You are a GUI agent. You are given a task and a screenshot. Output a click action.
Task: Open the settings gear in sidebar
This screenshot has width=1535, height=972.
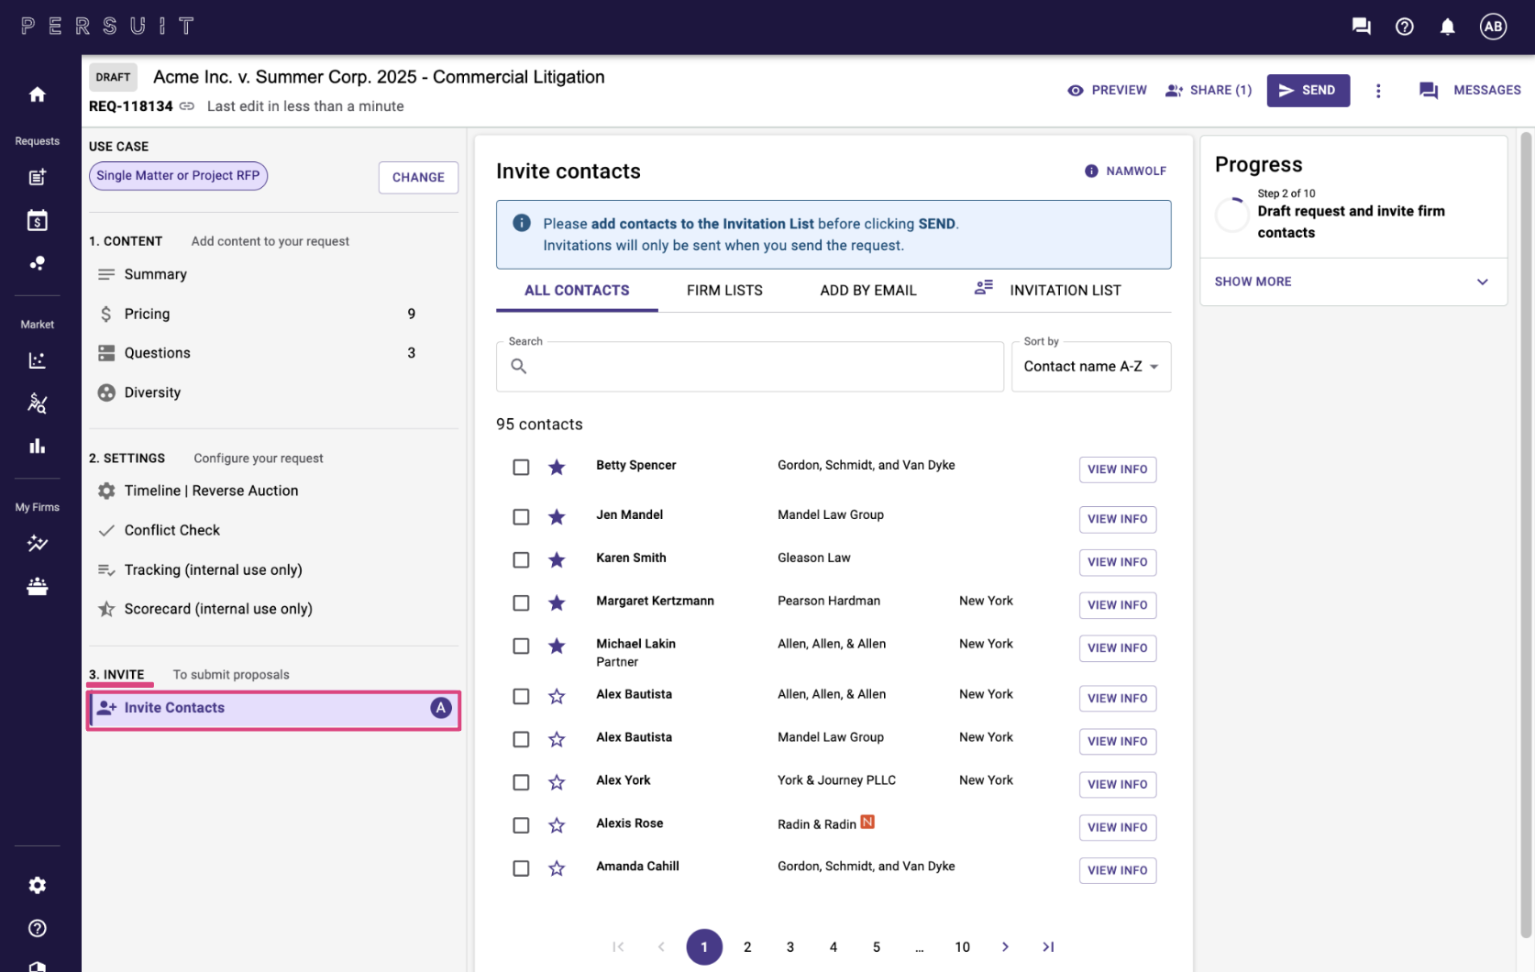coord(37,885)
